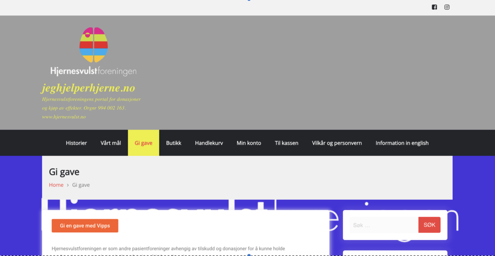
Task: Click the jeghjelperhjerne.no site title
Action: [x=88, y=88]
